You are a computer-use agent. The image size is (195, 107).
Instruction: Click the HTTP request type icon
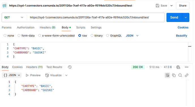[5, 6]
